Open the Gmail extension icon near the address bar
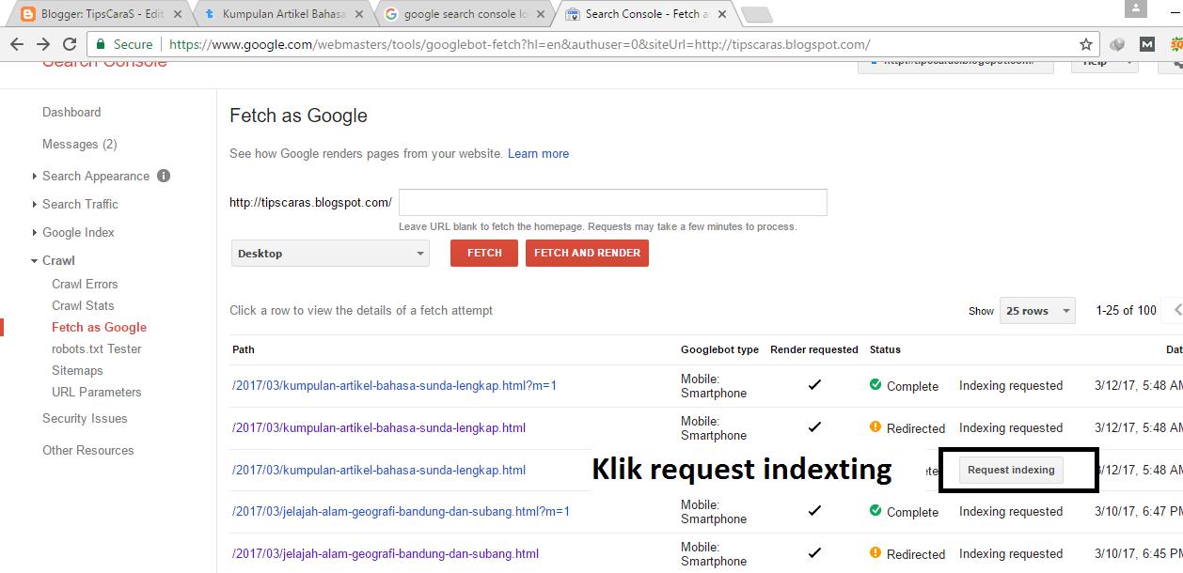Viewport: 1183px width, 573px height. pyautogui.click(x=1146, y=43)
